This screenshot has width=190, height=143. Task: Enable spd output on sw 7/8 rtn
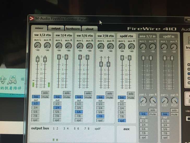(x=100, y=120)
